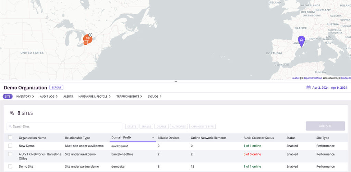
Task: Click the 8 Sites count heading
Action: tap(25, 113)
